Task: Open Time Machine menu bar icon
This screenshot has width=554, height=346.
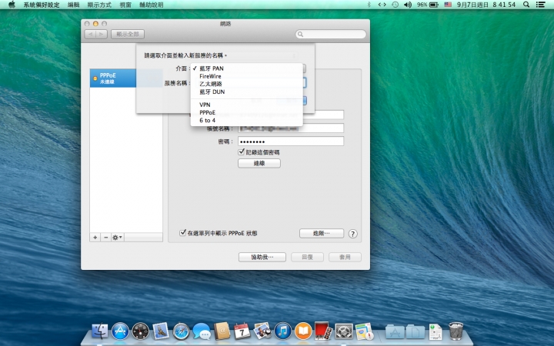Action: [395, 5]
